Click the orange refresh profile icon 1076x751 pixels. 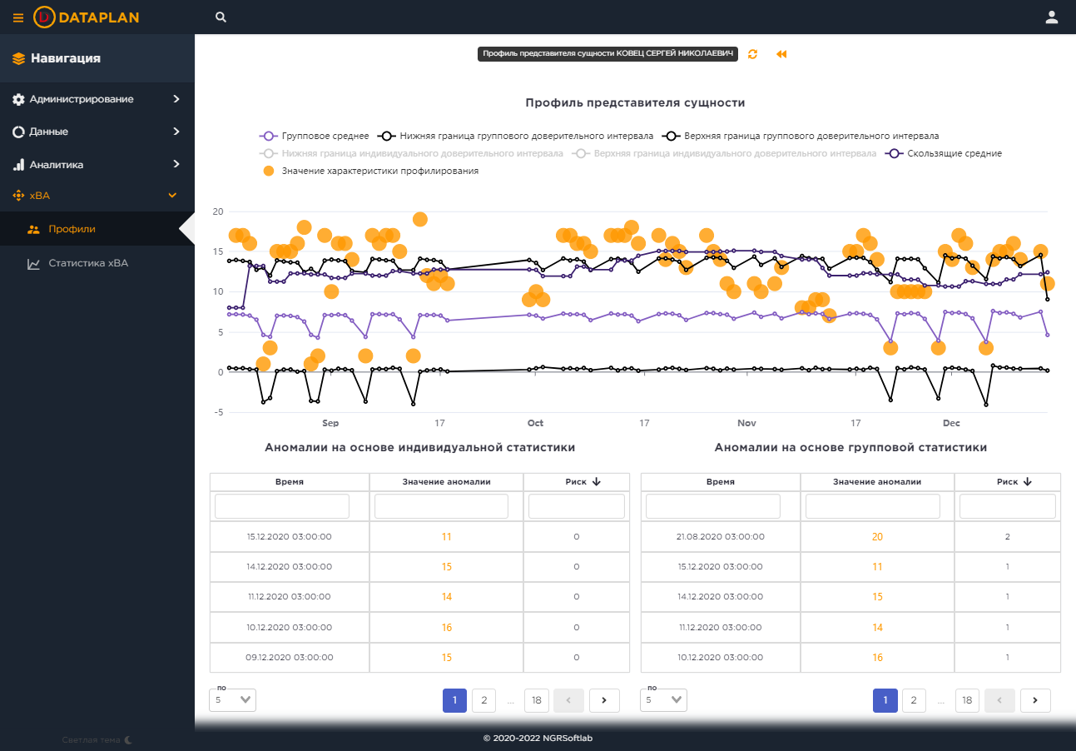tap(753, 54)
